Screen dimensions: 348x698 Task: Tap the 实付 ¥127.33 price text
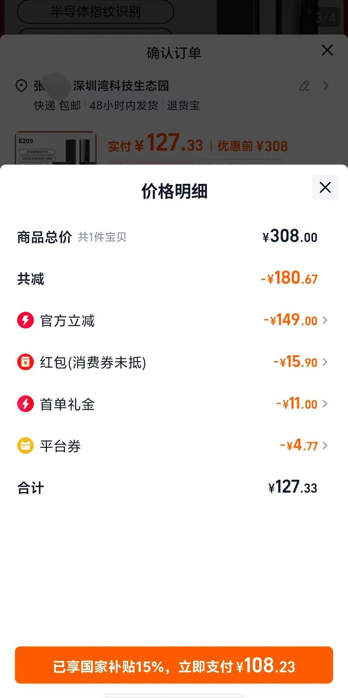click(x=155, y=145)
